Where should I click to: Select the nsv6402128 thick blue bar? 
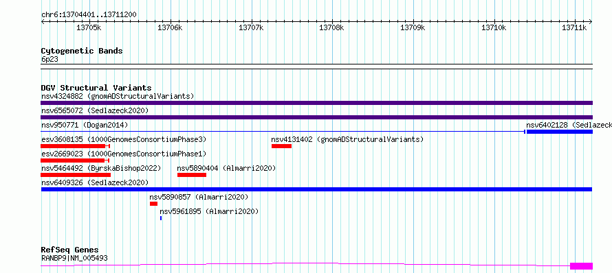pos(560,132)
